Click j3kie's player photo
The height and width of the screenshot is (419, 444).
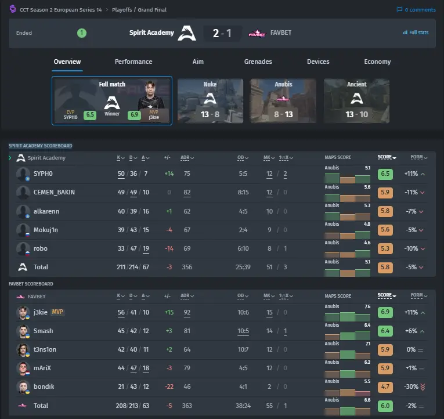point(23,313)
